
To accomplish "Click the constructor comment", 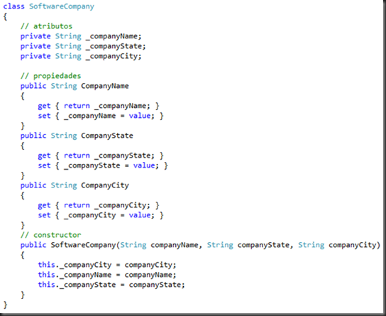I will point(50,235).
